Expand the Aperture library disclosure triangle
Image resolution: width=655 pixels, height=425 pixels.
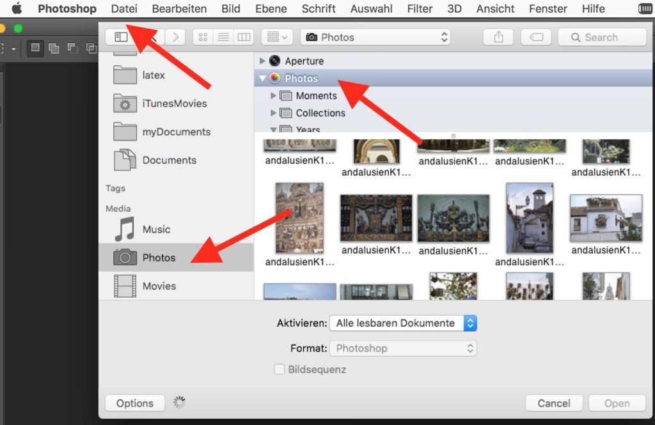pos(262,61)
